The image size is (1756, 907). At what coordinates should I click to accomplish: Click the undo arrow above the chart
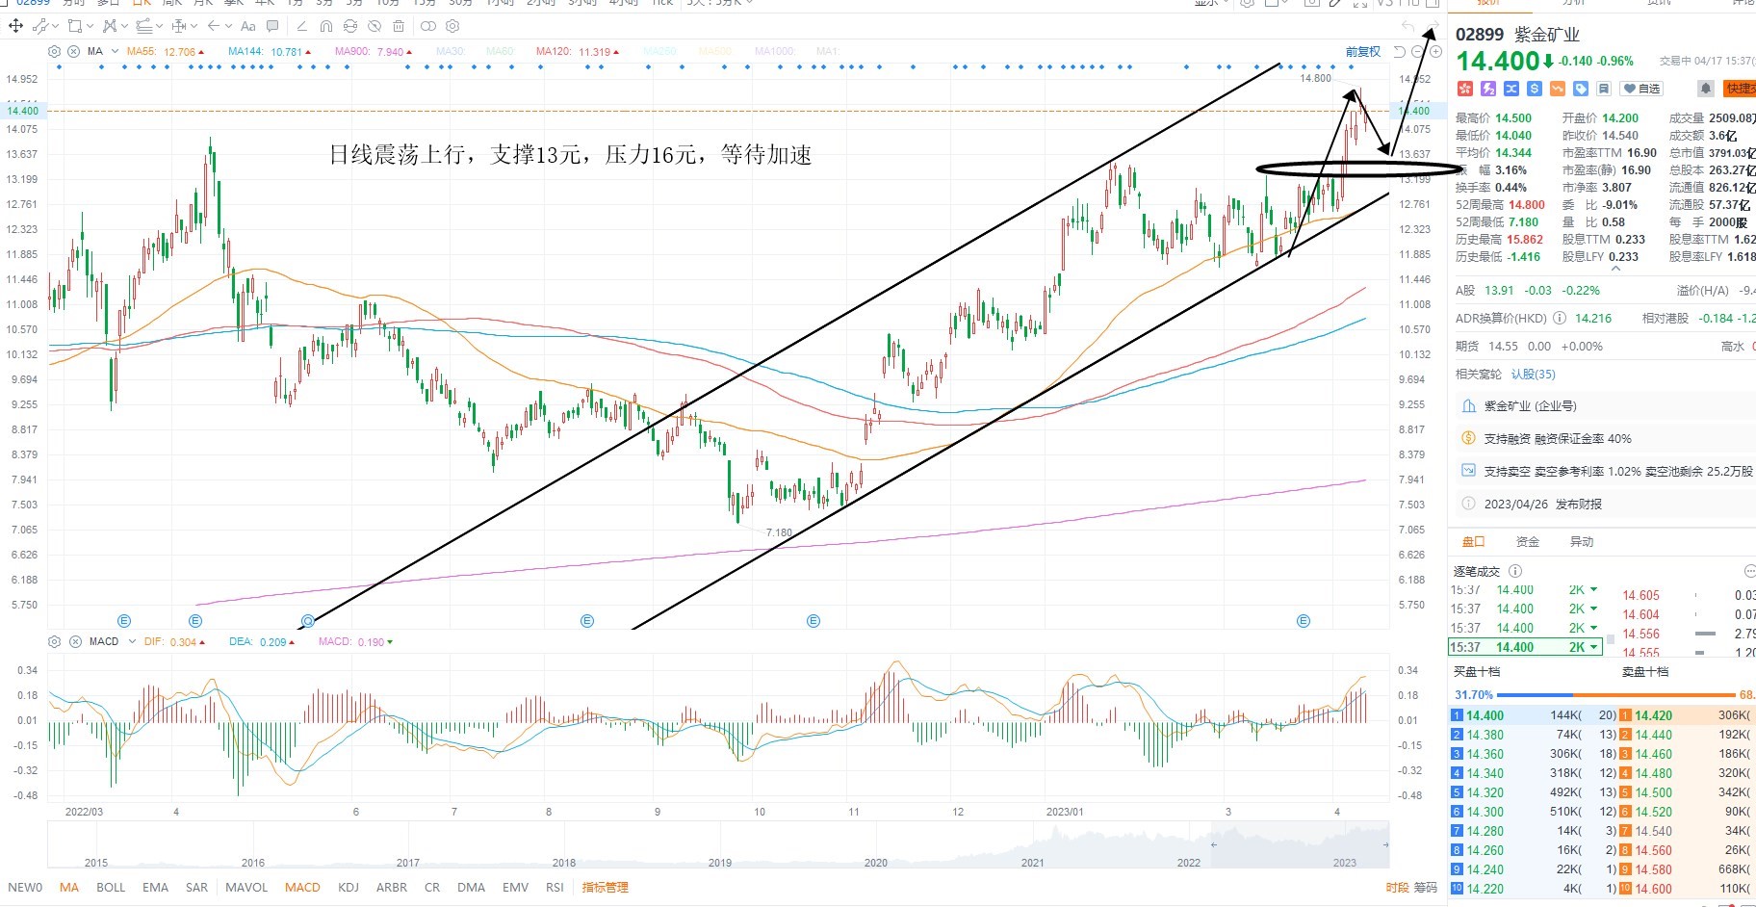1408,26
